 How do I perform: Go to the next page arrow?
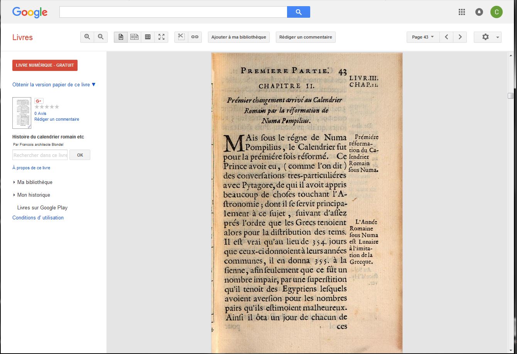click(x=460, y=37)
